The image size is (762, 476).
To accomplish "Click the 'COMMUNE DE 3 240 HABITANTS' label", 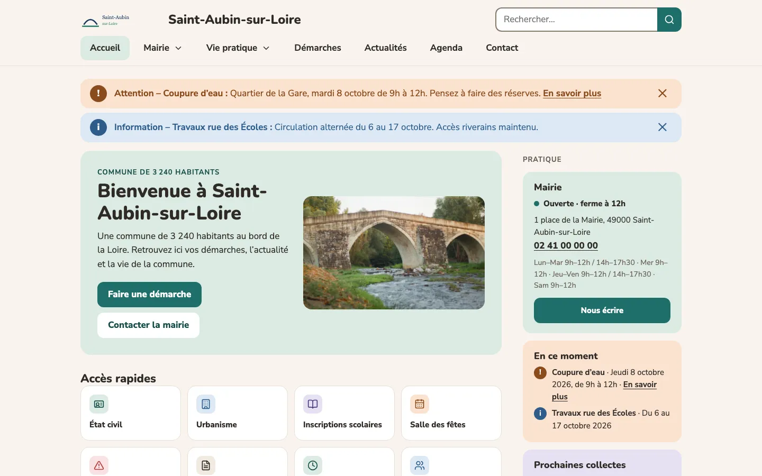I will (158, 172).
